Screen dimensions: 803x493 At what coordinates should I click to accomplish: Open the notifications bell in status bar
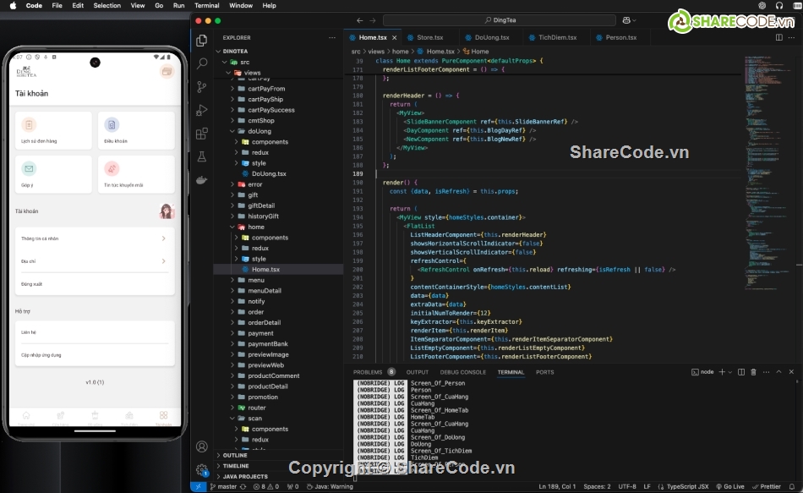792,486
